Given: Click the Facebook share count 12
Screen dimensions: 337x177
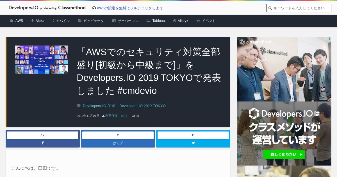Looking at the screenshot, I should pos(43,135).
